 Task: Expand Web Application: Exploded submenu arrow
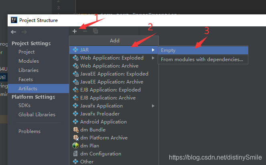click(153, 58)
